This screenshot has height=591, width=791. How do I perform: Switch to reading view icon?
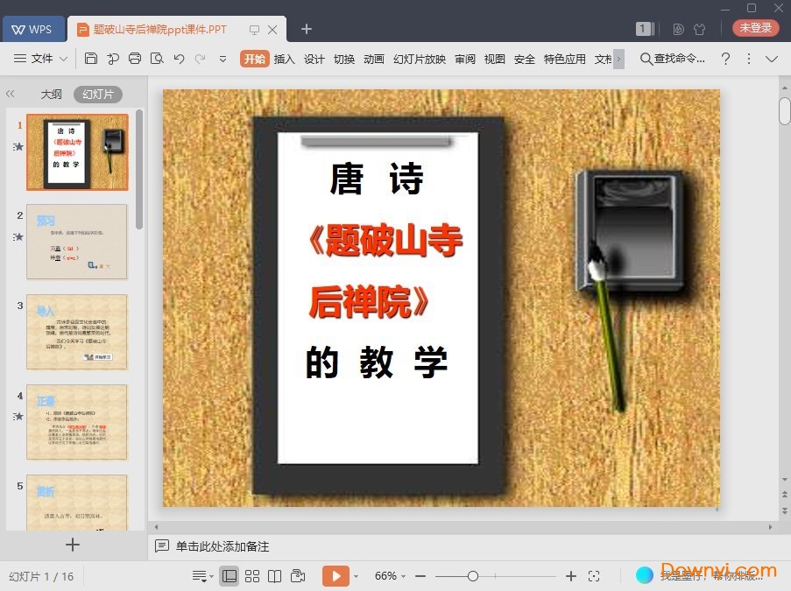[274, 576]
